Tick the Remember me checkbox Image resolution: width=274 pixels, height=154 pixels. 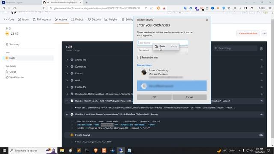click(x=139, y=58)
